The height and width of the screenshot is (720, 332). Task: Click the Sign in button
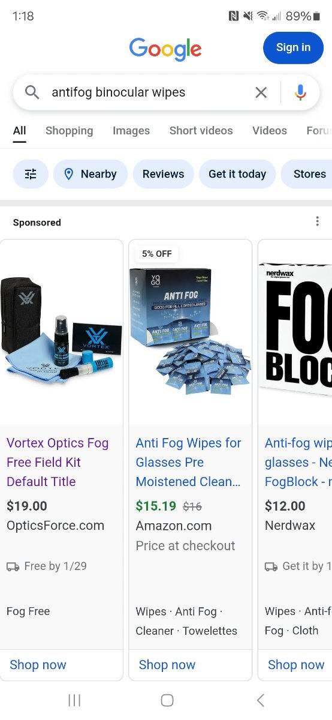coord(293,48)
